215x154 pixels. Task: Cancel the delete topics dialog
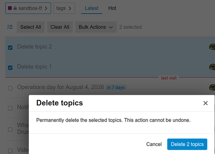[154, 144]
